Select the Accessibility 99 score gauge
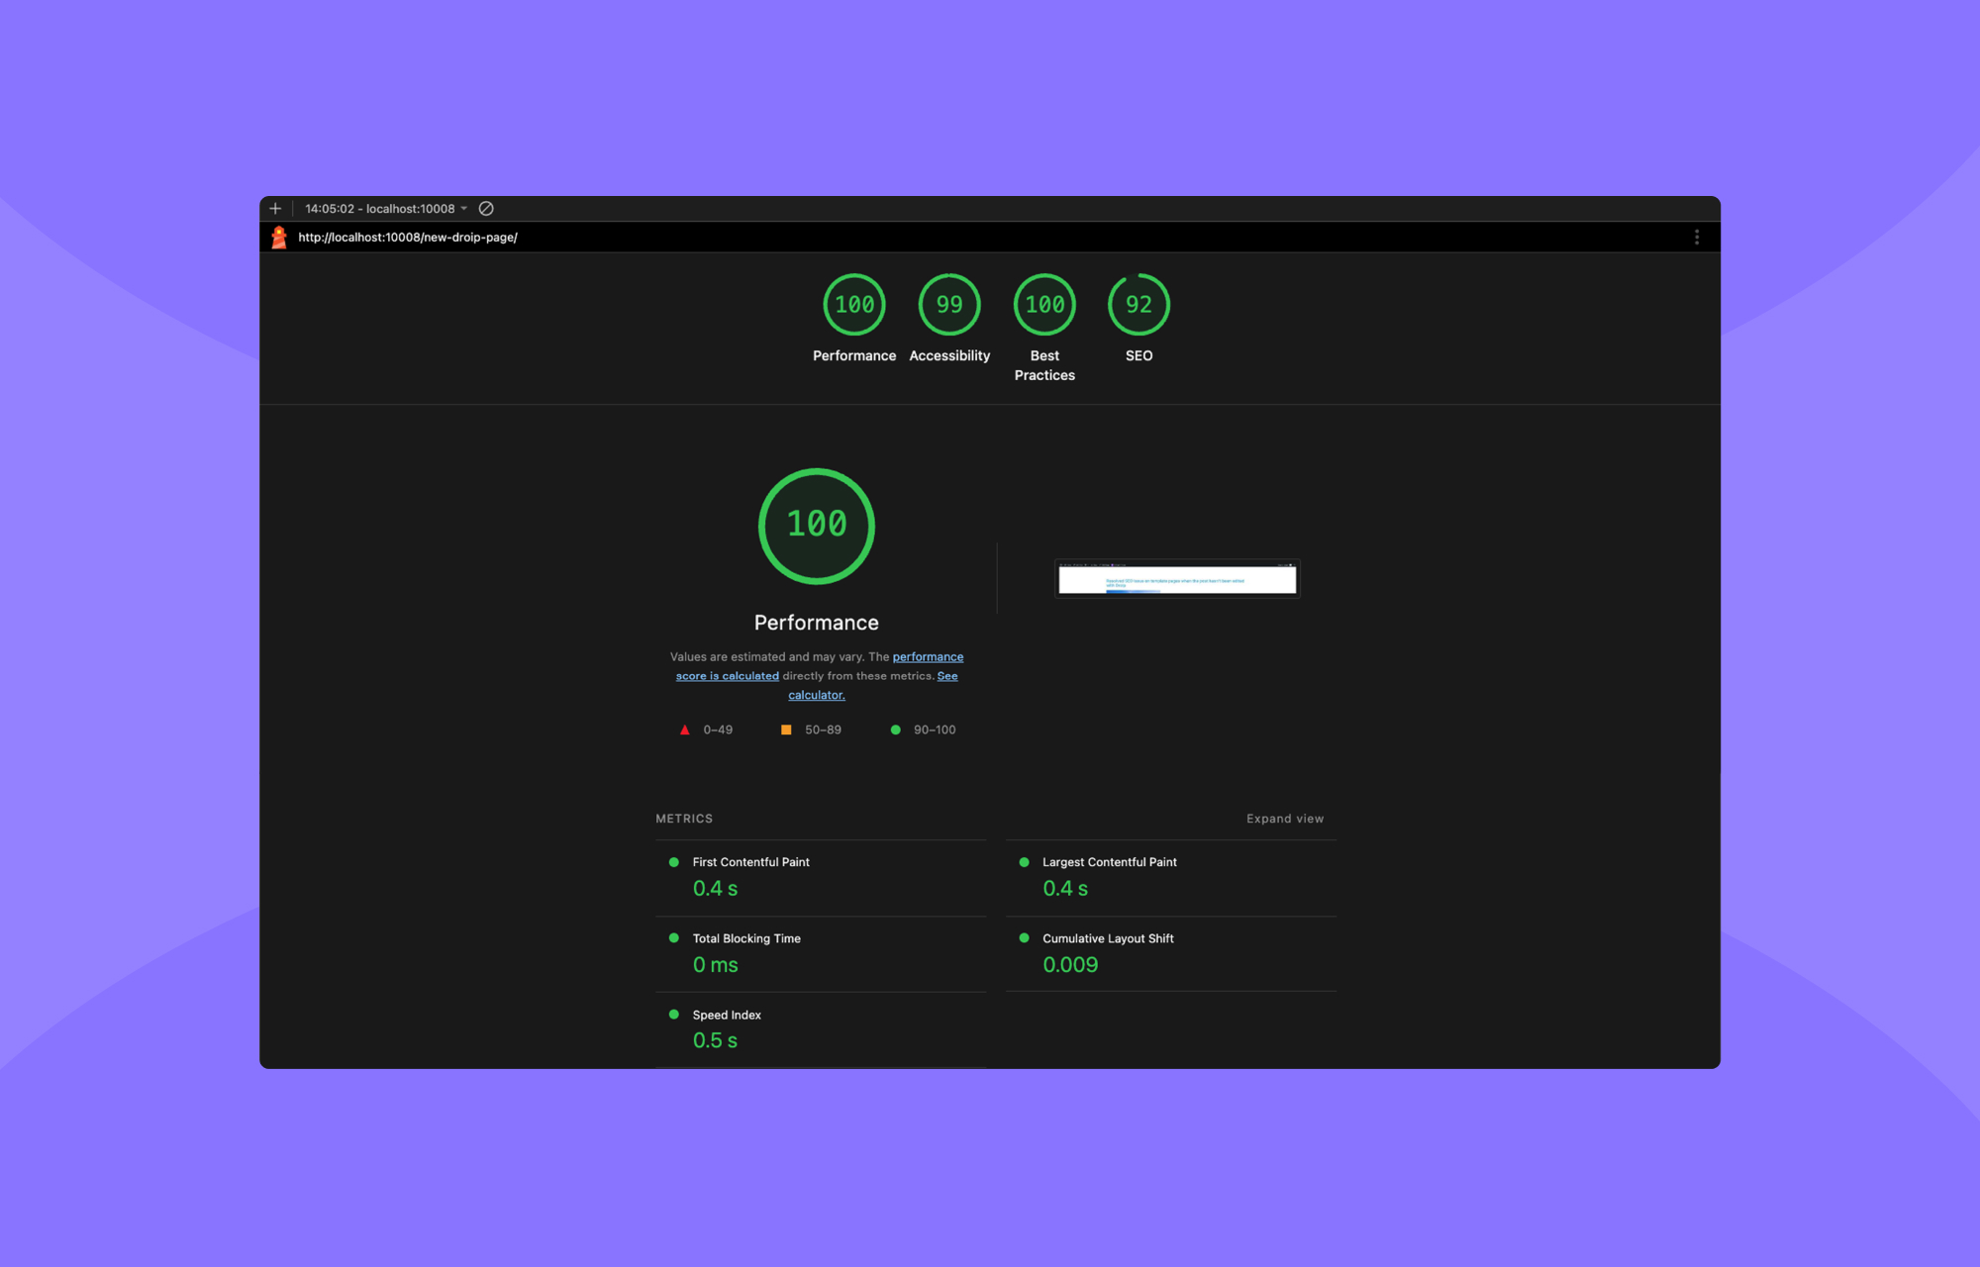The width and height of the screenshot is (1980, 1267). pos(948,304)
